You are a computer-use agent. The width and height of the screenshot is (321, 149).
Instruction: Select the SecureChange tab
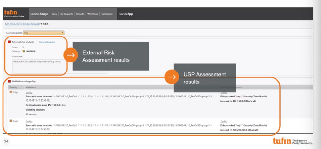point(39,14)
